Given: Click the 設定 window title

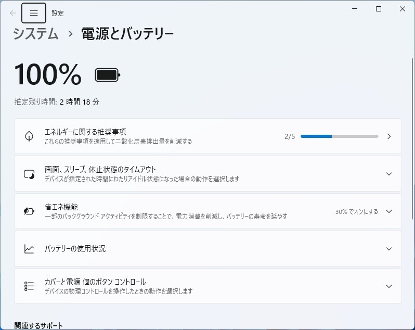Looking at the screenshot, I should coord(58,13).
